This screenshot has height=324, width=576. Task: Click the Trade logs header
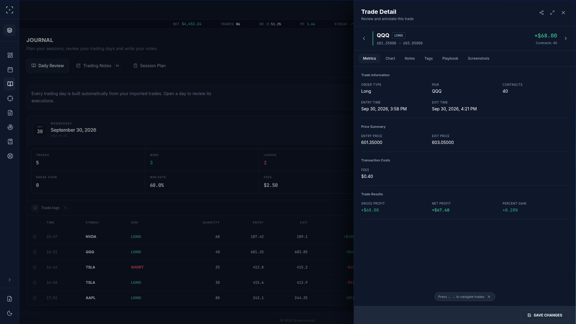pyautogui.click(x=50, y=208)
